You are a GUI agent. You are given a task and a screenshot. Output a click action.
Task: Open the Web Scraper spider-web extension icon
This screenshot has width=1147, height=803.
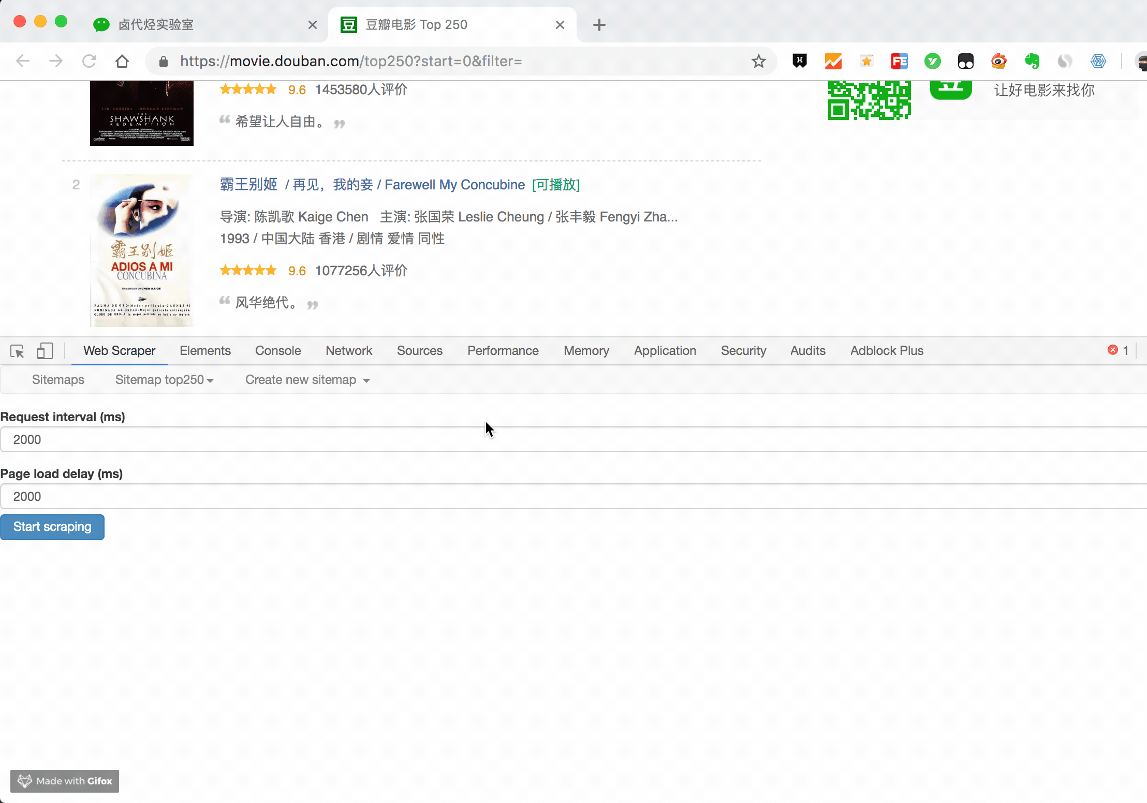coord(1098,61)
